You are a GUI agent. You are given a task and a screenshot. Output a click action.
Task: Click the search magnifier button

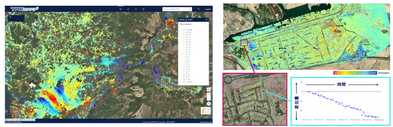[191, 9]
